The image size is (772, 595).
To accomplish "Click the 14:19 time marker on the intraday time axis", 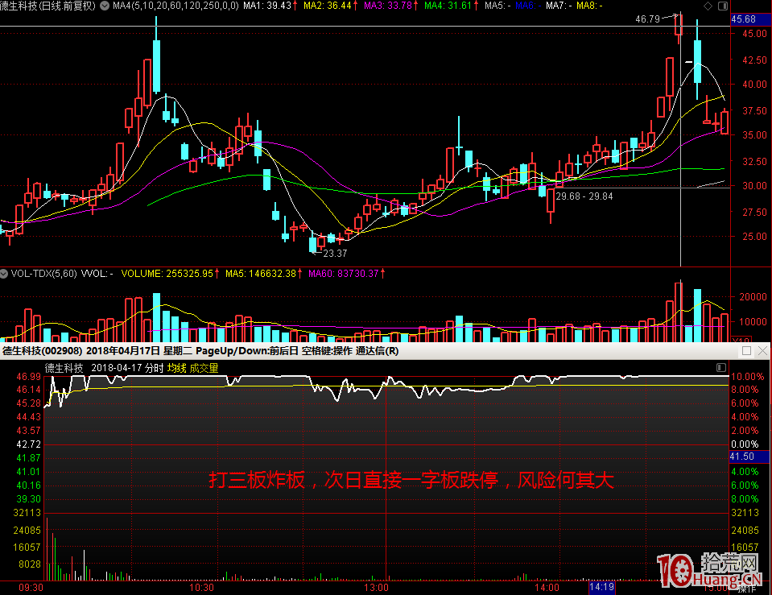I will tap(601, 587).
